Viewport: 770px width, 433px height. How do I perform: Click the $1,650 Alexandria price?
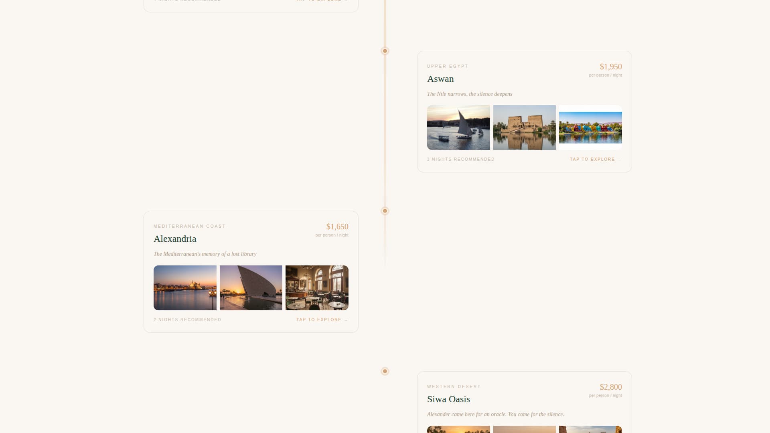pyautogui.click(x=337, y=227)
